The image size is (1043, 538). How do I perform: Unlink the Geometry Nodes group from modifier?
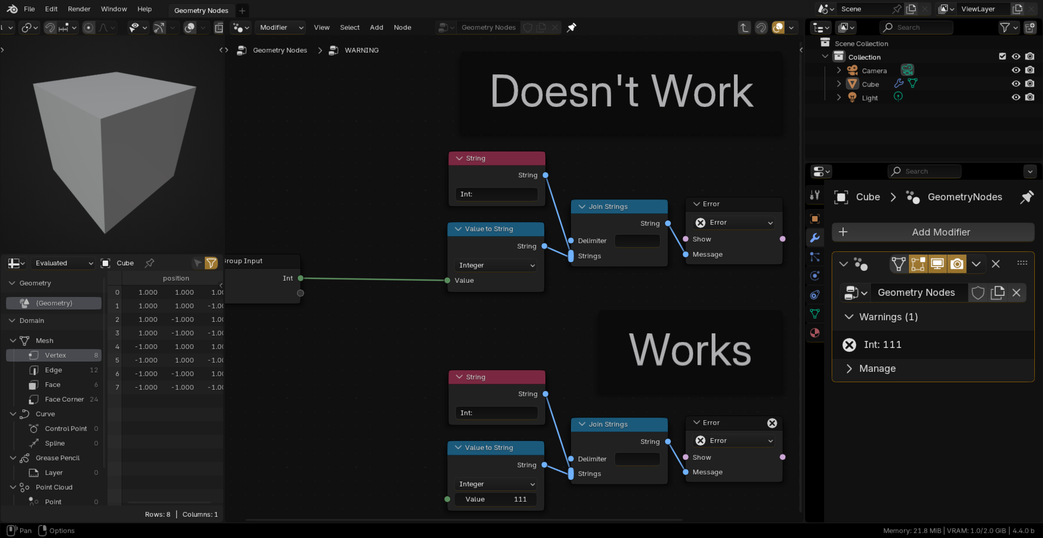(x=1016, y=293)
